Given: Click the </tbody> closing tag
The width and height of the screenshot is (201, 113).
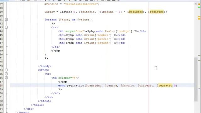Looking at the screenshot, I should click(x=44, y=66).
